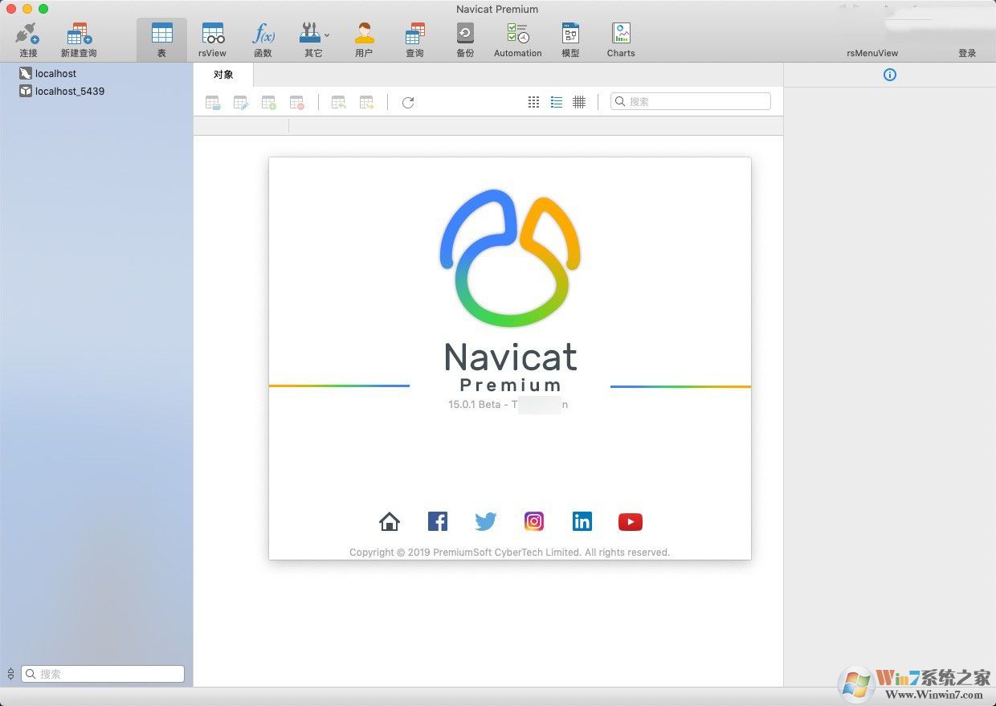
Task: Open the Charts tool
Action: tap(620, 36)
